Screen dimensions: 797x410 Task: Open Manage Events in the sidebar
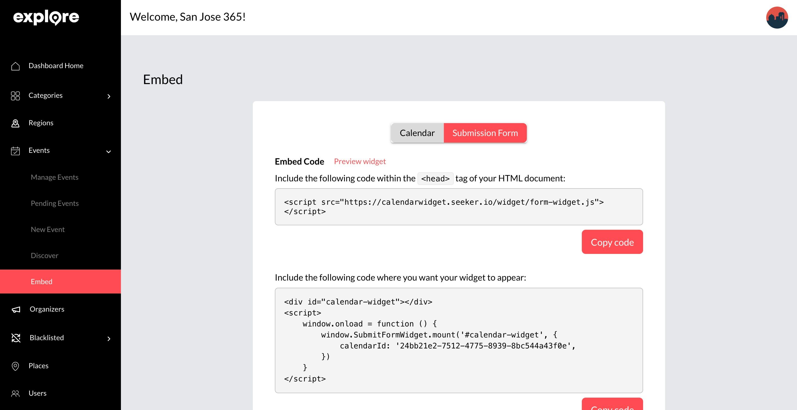[x=54, y=177]
